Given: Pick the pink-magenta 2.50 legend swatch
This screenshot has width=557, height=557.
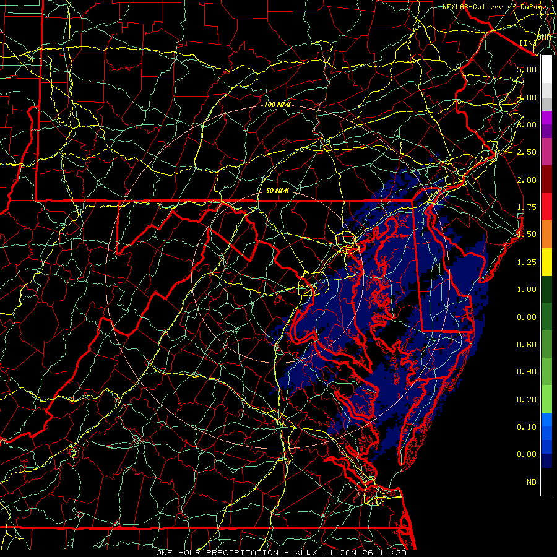Looking at the screenshot, I should 546,152.
